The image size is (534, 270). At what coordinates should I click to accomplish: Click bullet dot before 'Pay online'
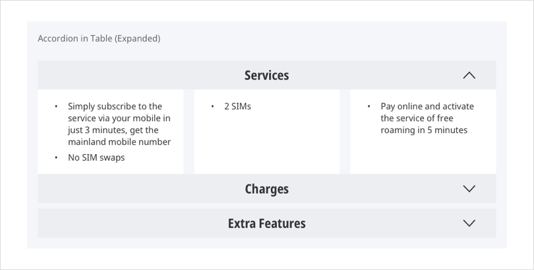(369, 106)
